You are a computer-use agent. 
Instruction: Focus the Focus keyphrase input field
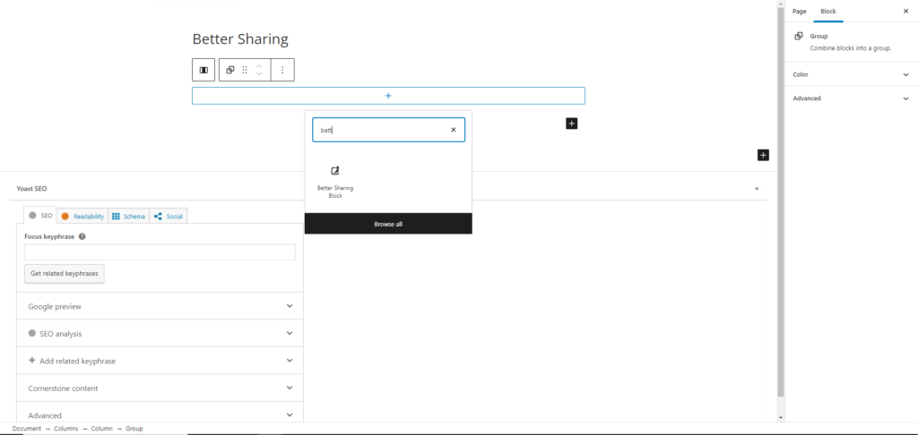point(160,252)
